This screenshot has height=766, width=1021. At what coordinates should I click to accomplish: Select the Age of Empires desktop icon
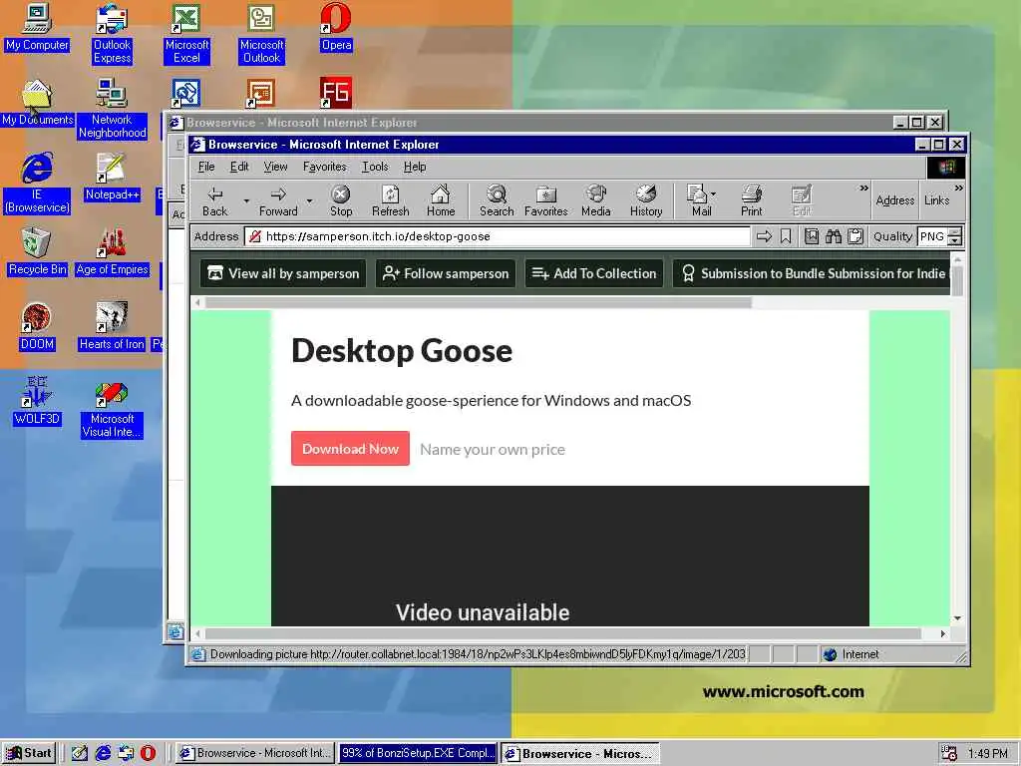112,251
